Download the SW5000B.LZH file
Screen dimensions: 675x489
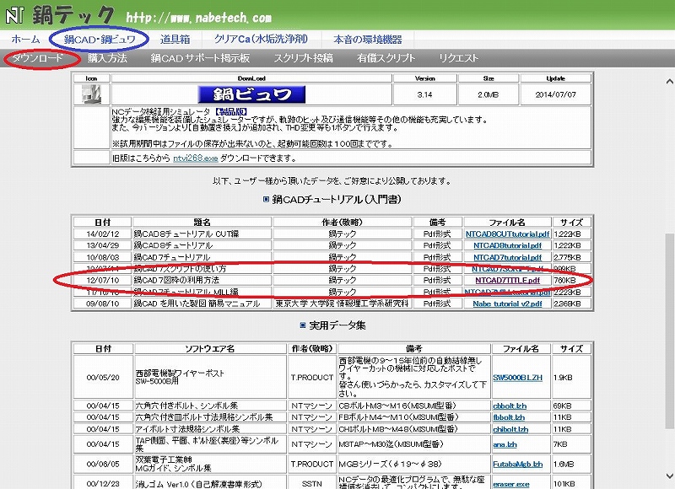pos(517,378)
